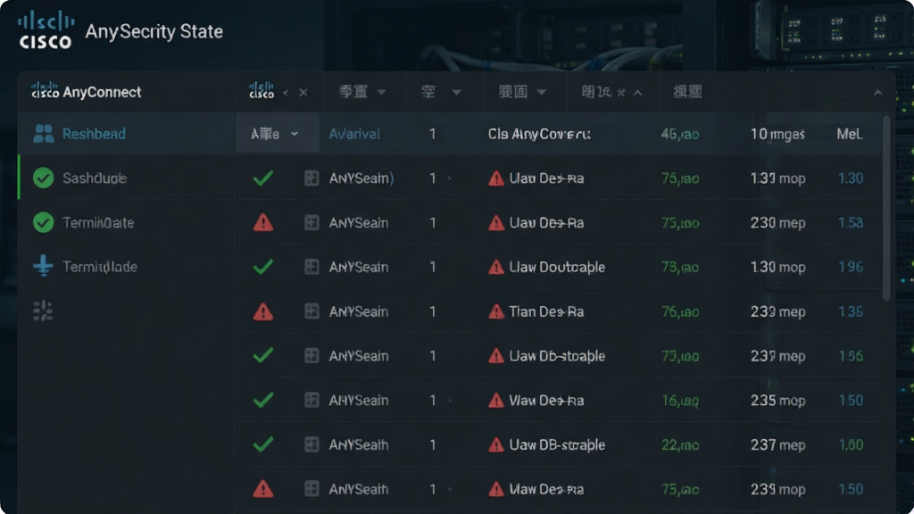Click the 1.00 link value
This screenshot has width=914, height=514.
[851, 444]
